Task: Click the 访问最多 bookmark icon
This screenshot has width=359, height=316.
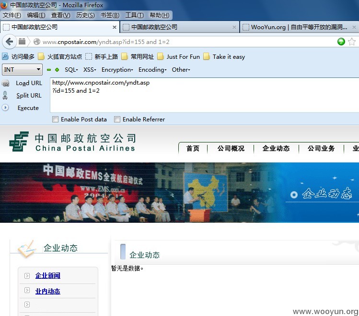Action: (x=5, y=56)
